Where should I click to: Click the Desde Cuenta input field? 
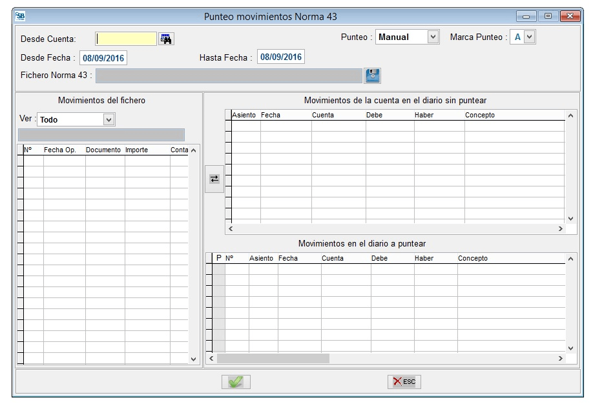pos(126,39)
